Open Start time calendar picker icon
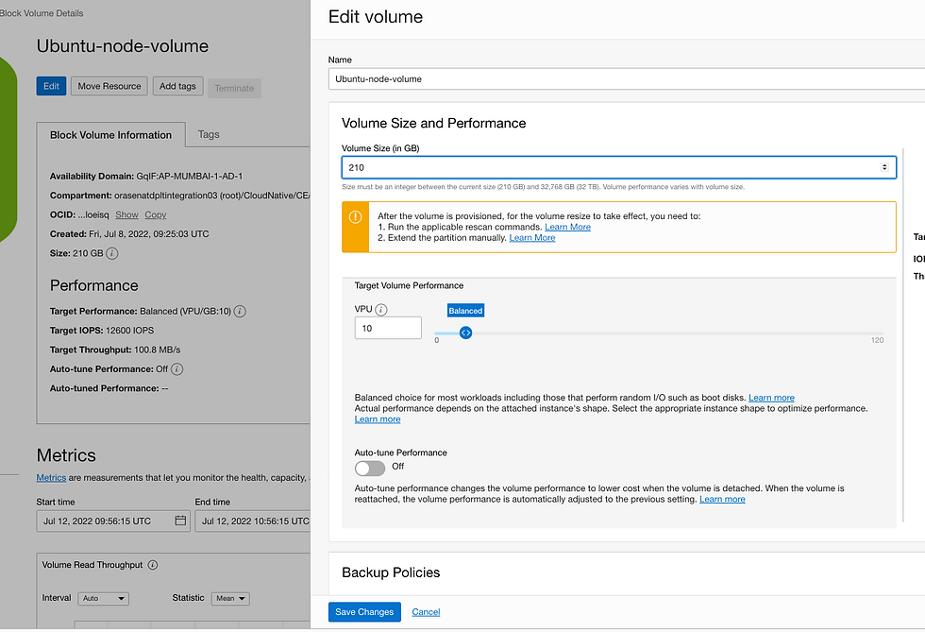The image size is (925, 632). pos(180,521)
